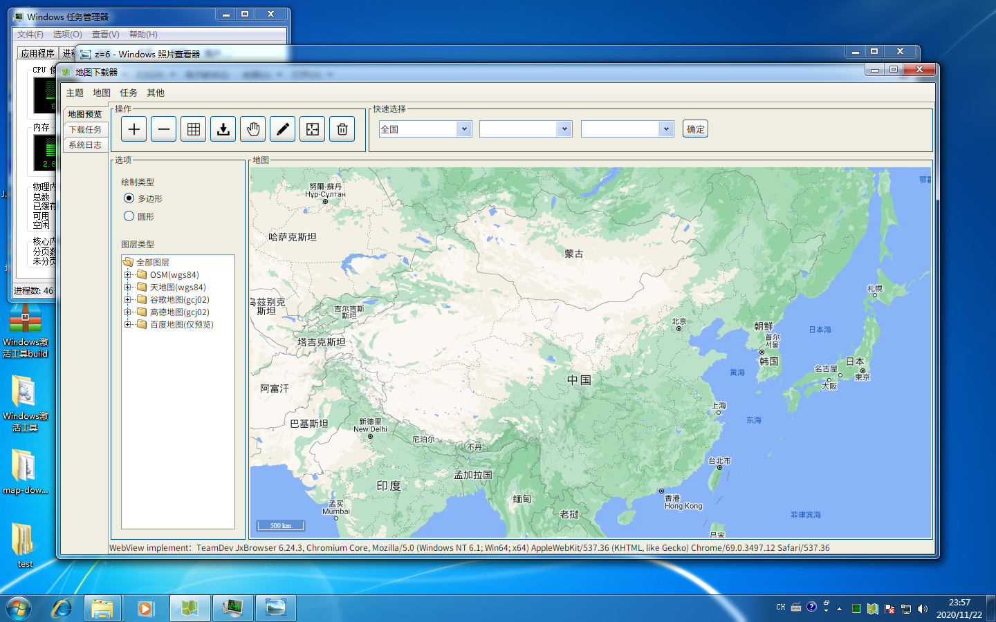Screen dimensions: 996x622
Task: Show hidden tray icons arrow
Action: tap(839, 609)
